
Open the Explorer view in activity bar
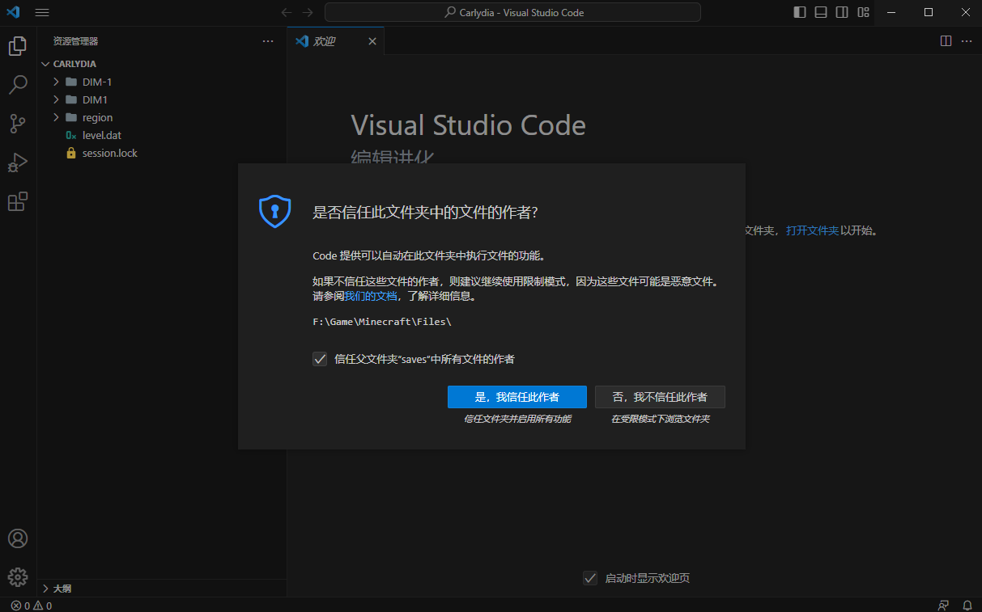18,46
